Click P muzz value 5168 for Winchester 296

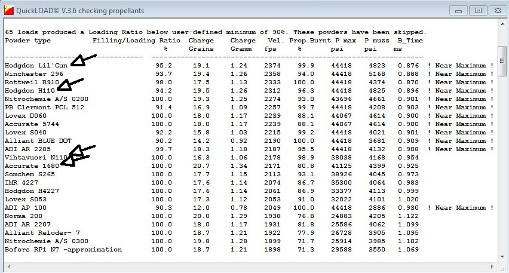pos(377,74)
